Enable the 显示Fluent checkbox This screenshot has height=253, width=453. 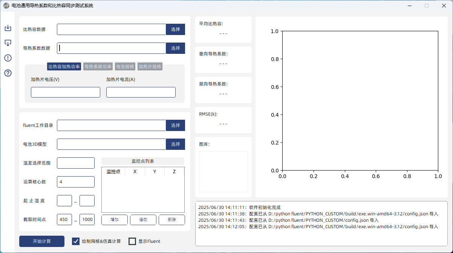click(x=132, y=241)
